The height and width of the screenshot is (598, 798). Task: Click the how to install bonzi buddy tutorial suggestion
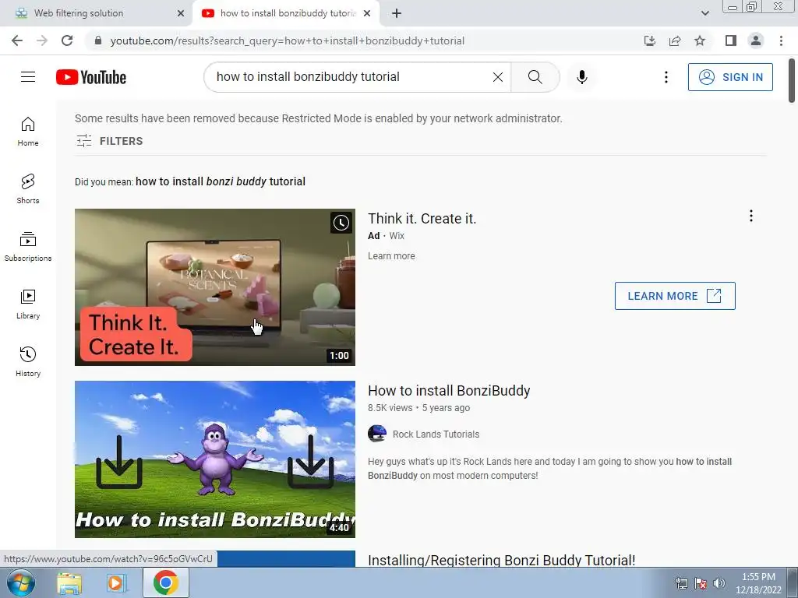click(221, 181)
